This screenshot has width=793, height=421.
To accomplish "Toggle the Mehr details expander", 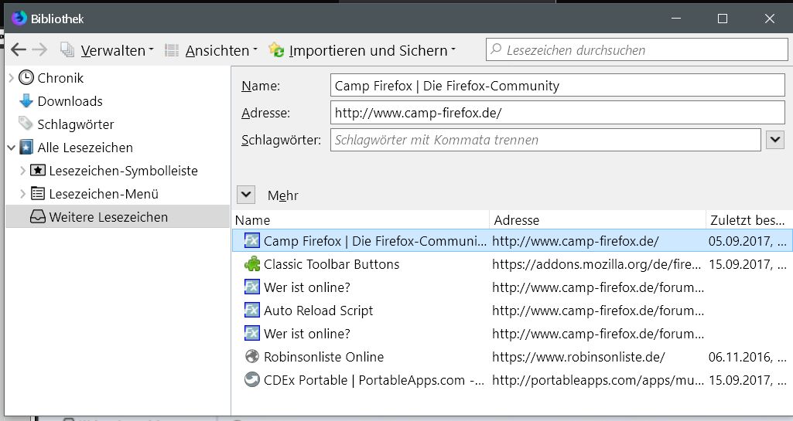I will click(246, 195).
